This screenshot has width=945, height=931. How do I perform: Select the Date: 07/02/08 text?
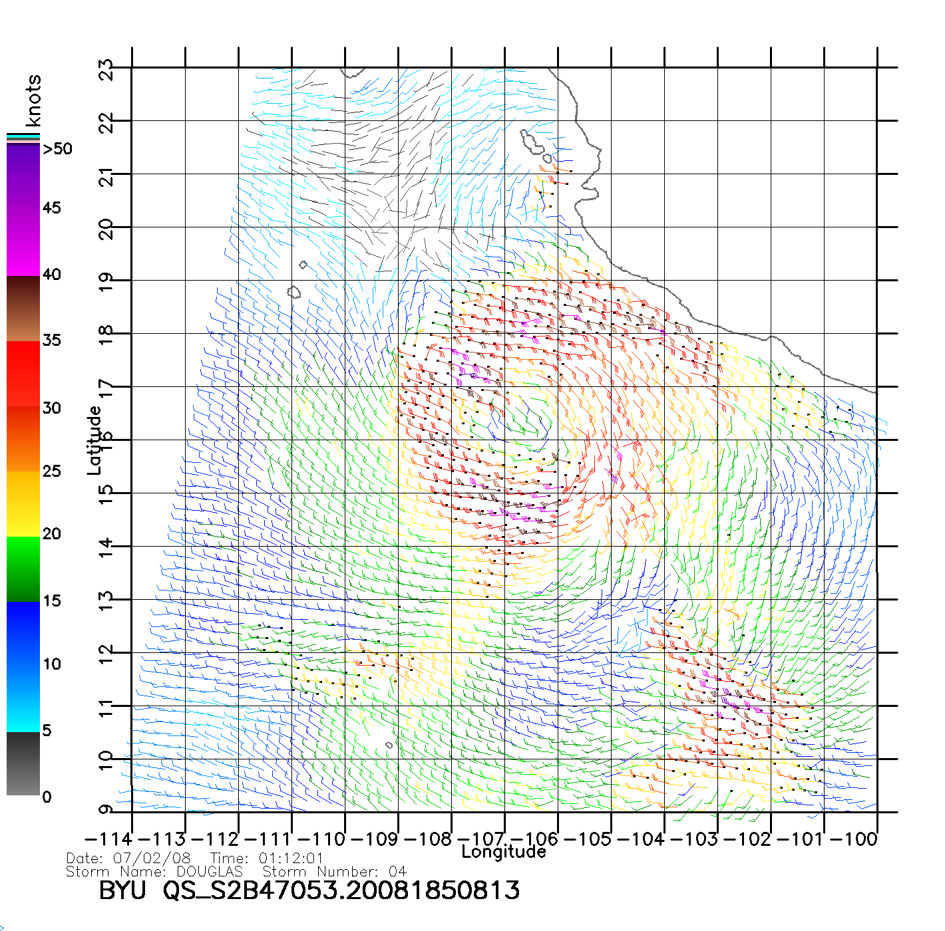coord(128,859)
